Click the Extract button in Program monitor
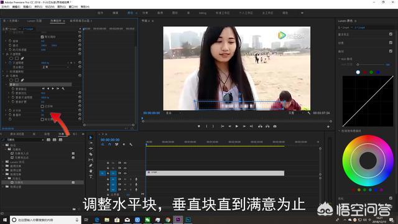Image resolution: width=398 pixels, height=224 pixels. click(x=267, y=126)
